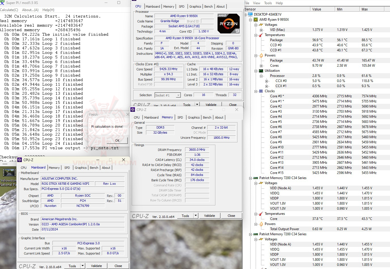Viewport: 390px width, 269px height.
Task: Collapse the Clocks node in HWMonitor
Action: (256, 91)
